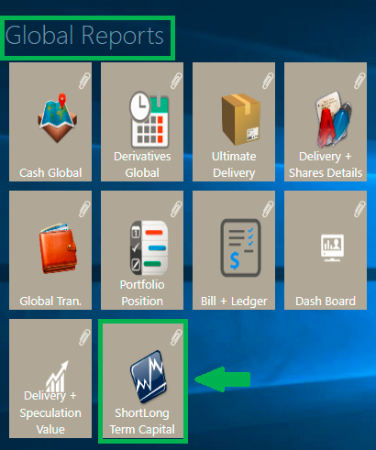Viewport: 376px width, 450px height.
Task: Open the Portfolio Position checklist icon
Action: [x=149, y=247]
